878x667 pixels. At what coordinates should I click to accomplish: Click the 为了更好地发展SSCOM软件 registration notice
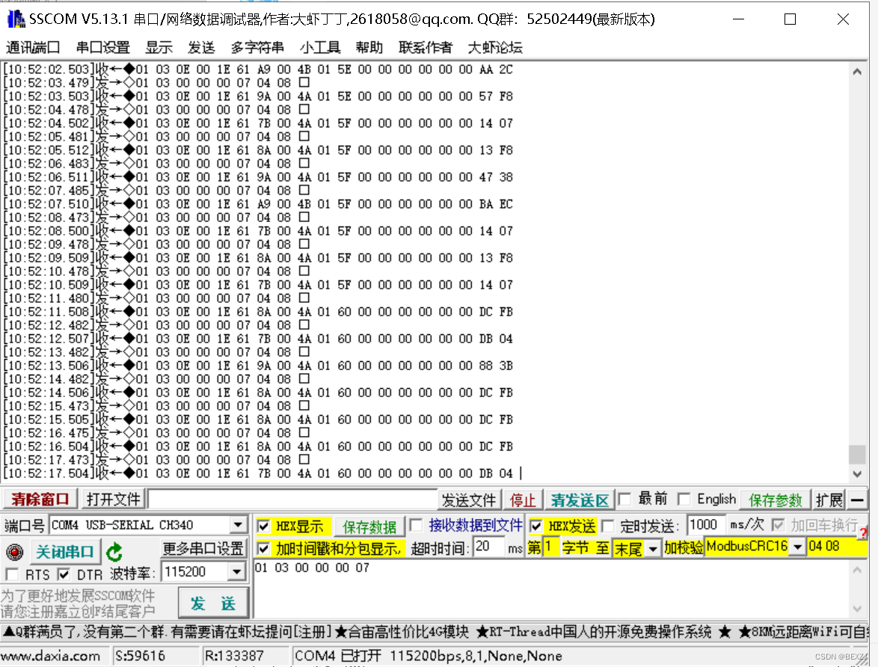pyautogui.click(x=79, y=603)
